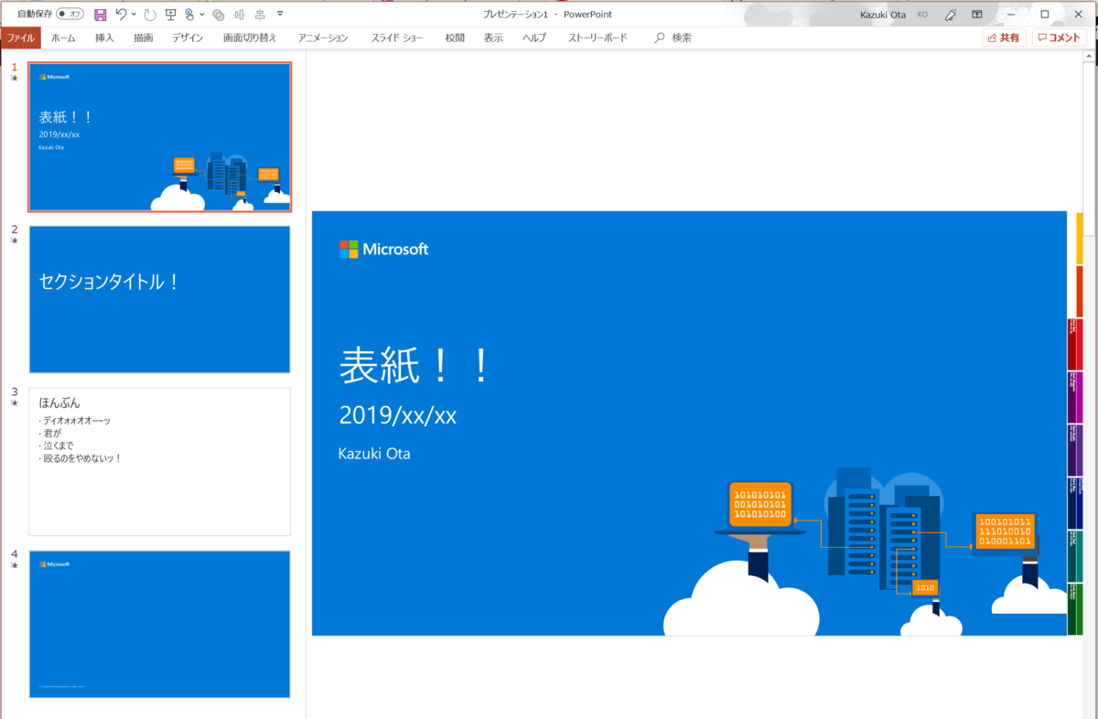The image size is (1098, 719).
Task: Select slide 4 blue closing thumbnail
Action: [x=160, y=624]
